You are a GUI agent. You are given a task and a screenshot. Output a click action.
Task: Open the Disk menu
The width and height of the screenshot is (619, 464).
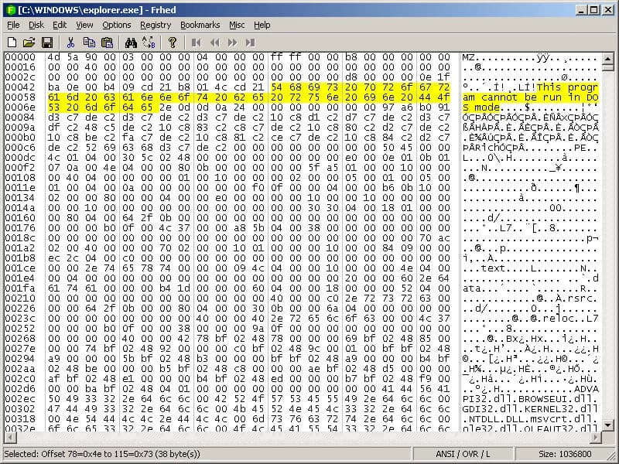[x=36, y=25]
